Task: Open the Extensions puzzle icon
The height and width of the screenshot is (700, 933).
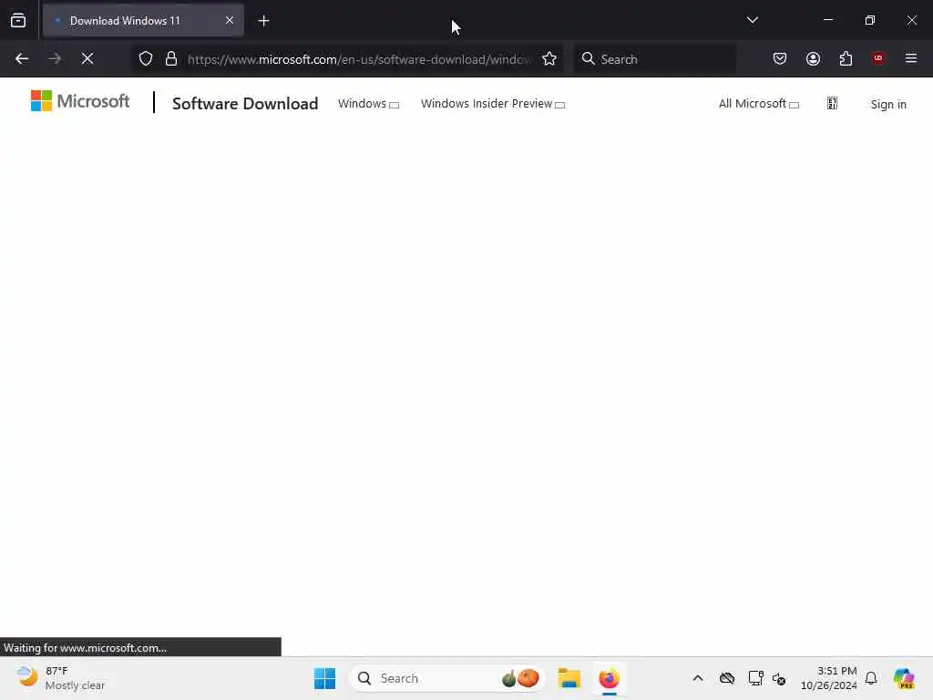Action: click(x=846, y=58)
